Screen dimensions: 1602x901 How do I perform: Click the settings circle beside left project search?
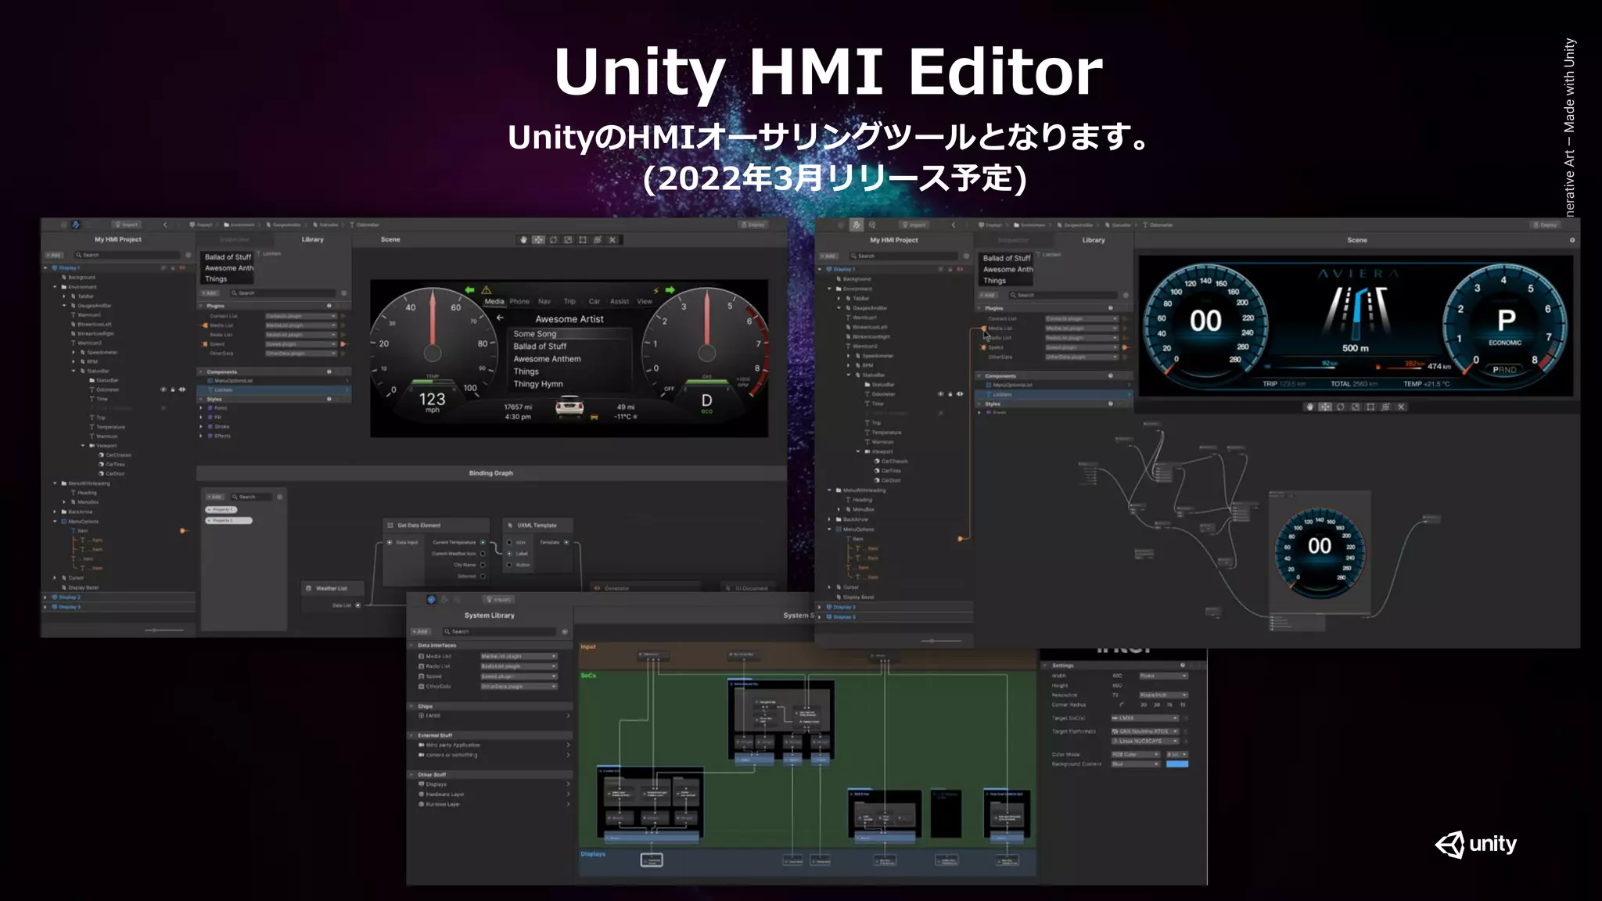(x=189, y=255)
